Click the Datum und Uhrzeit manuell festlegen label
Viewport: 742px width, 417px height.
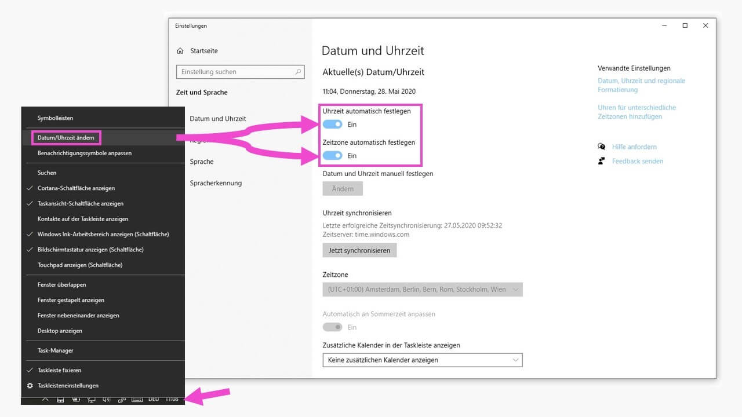click(378, 174)
